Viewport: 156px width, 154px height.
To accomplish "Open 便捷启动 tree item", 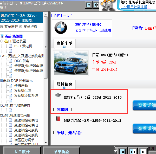I will point(21,86).
